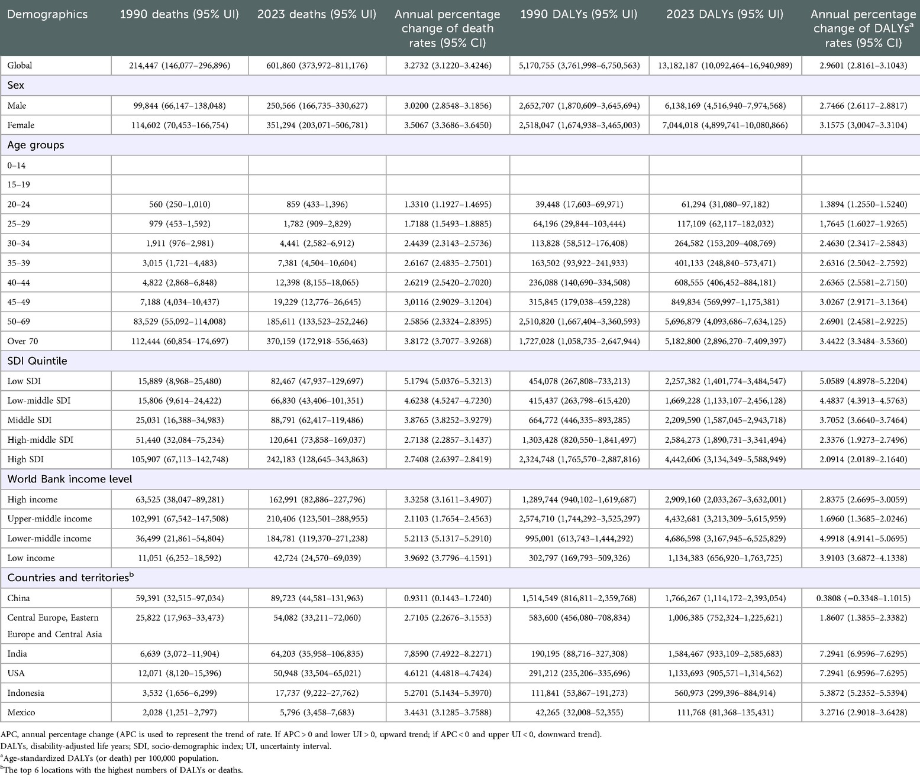Select the Age groups section heading
Image resolution: width=920 pixels, height=775 pixels.
pos(35,145)
